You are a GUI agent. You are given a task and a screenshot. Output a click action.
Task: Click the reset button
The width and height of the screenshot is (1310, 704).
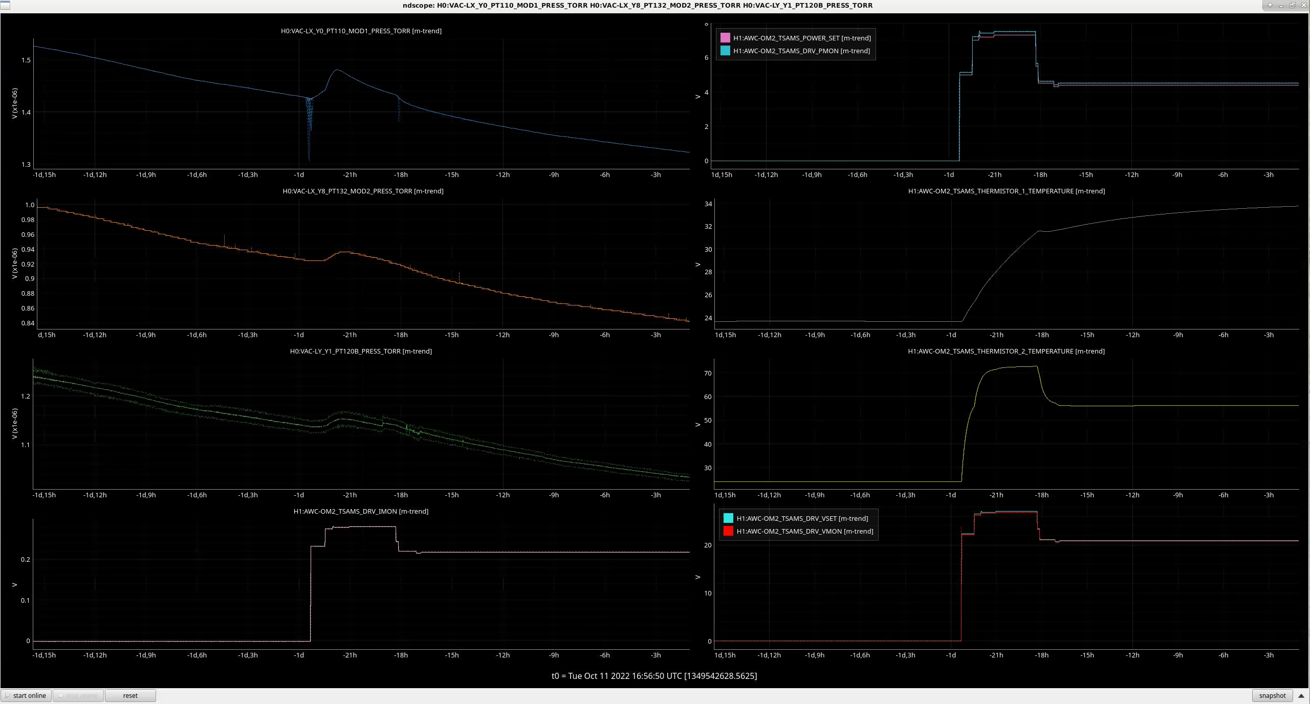130,695
